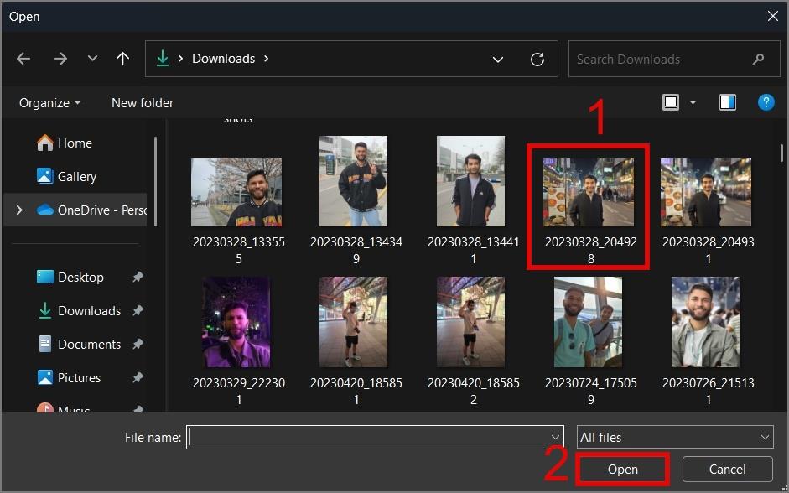Click the Open button
789x493 pixels.
tap(622, 470)
